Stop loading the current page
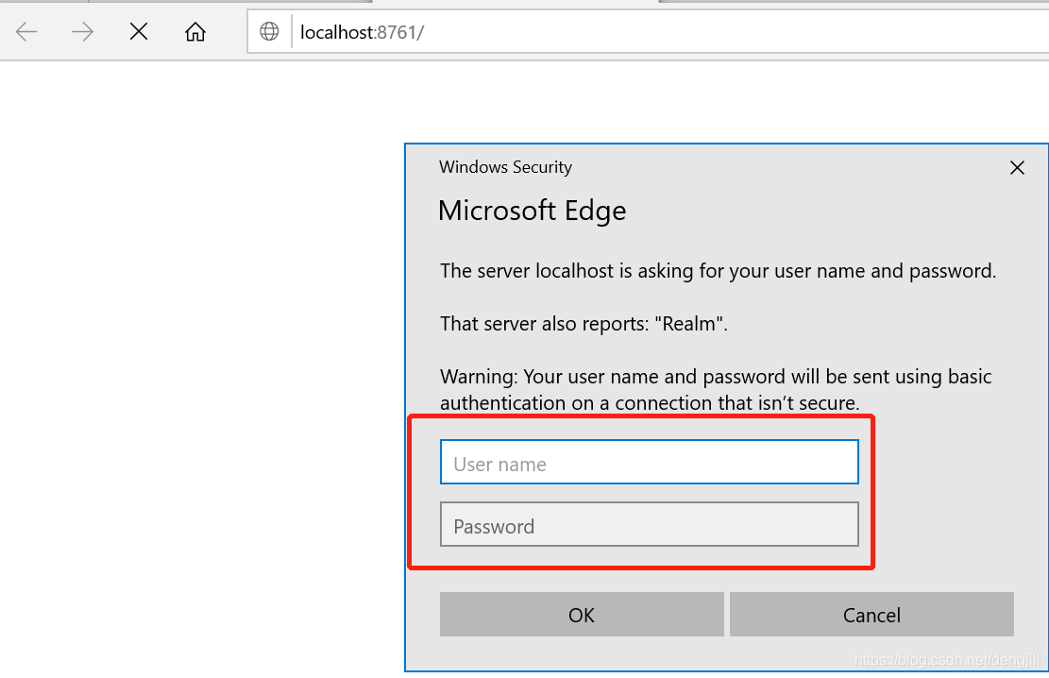 click(138, 31)
